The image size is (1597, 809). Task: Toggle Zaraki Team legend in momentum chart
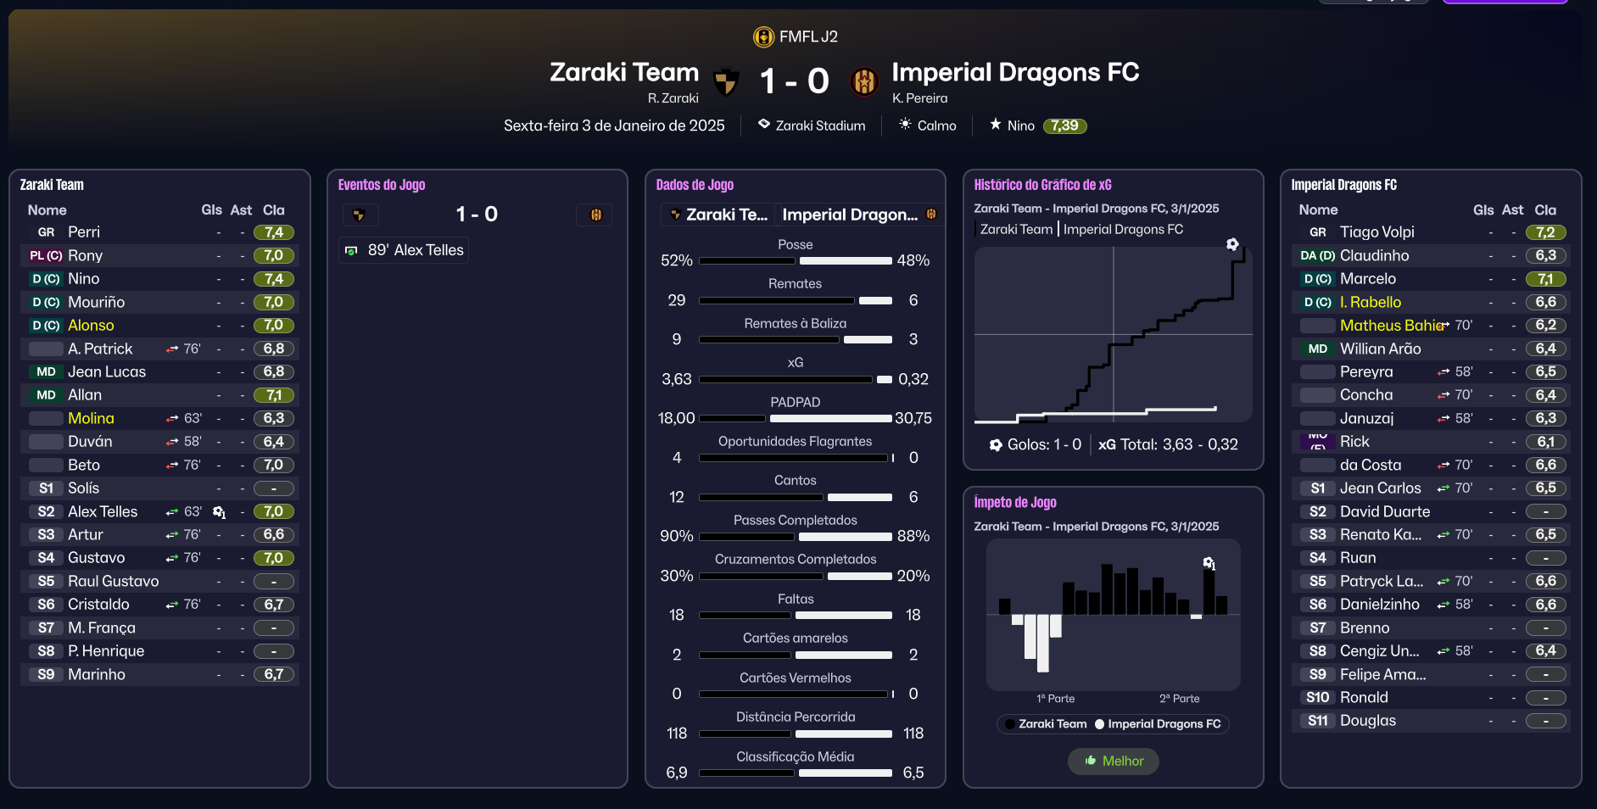coord(1045,723)
